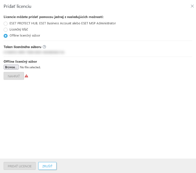Click the 'ESET Business Account alebo ESET MSP Administrator' label
The image size is (196, 173).
pos(78,23)
